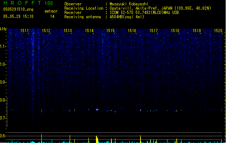Click the 1520 time marker

pos(218,30)
